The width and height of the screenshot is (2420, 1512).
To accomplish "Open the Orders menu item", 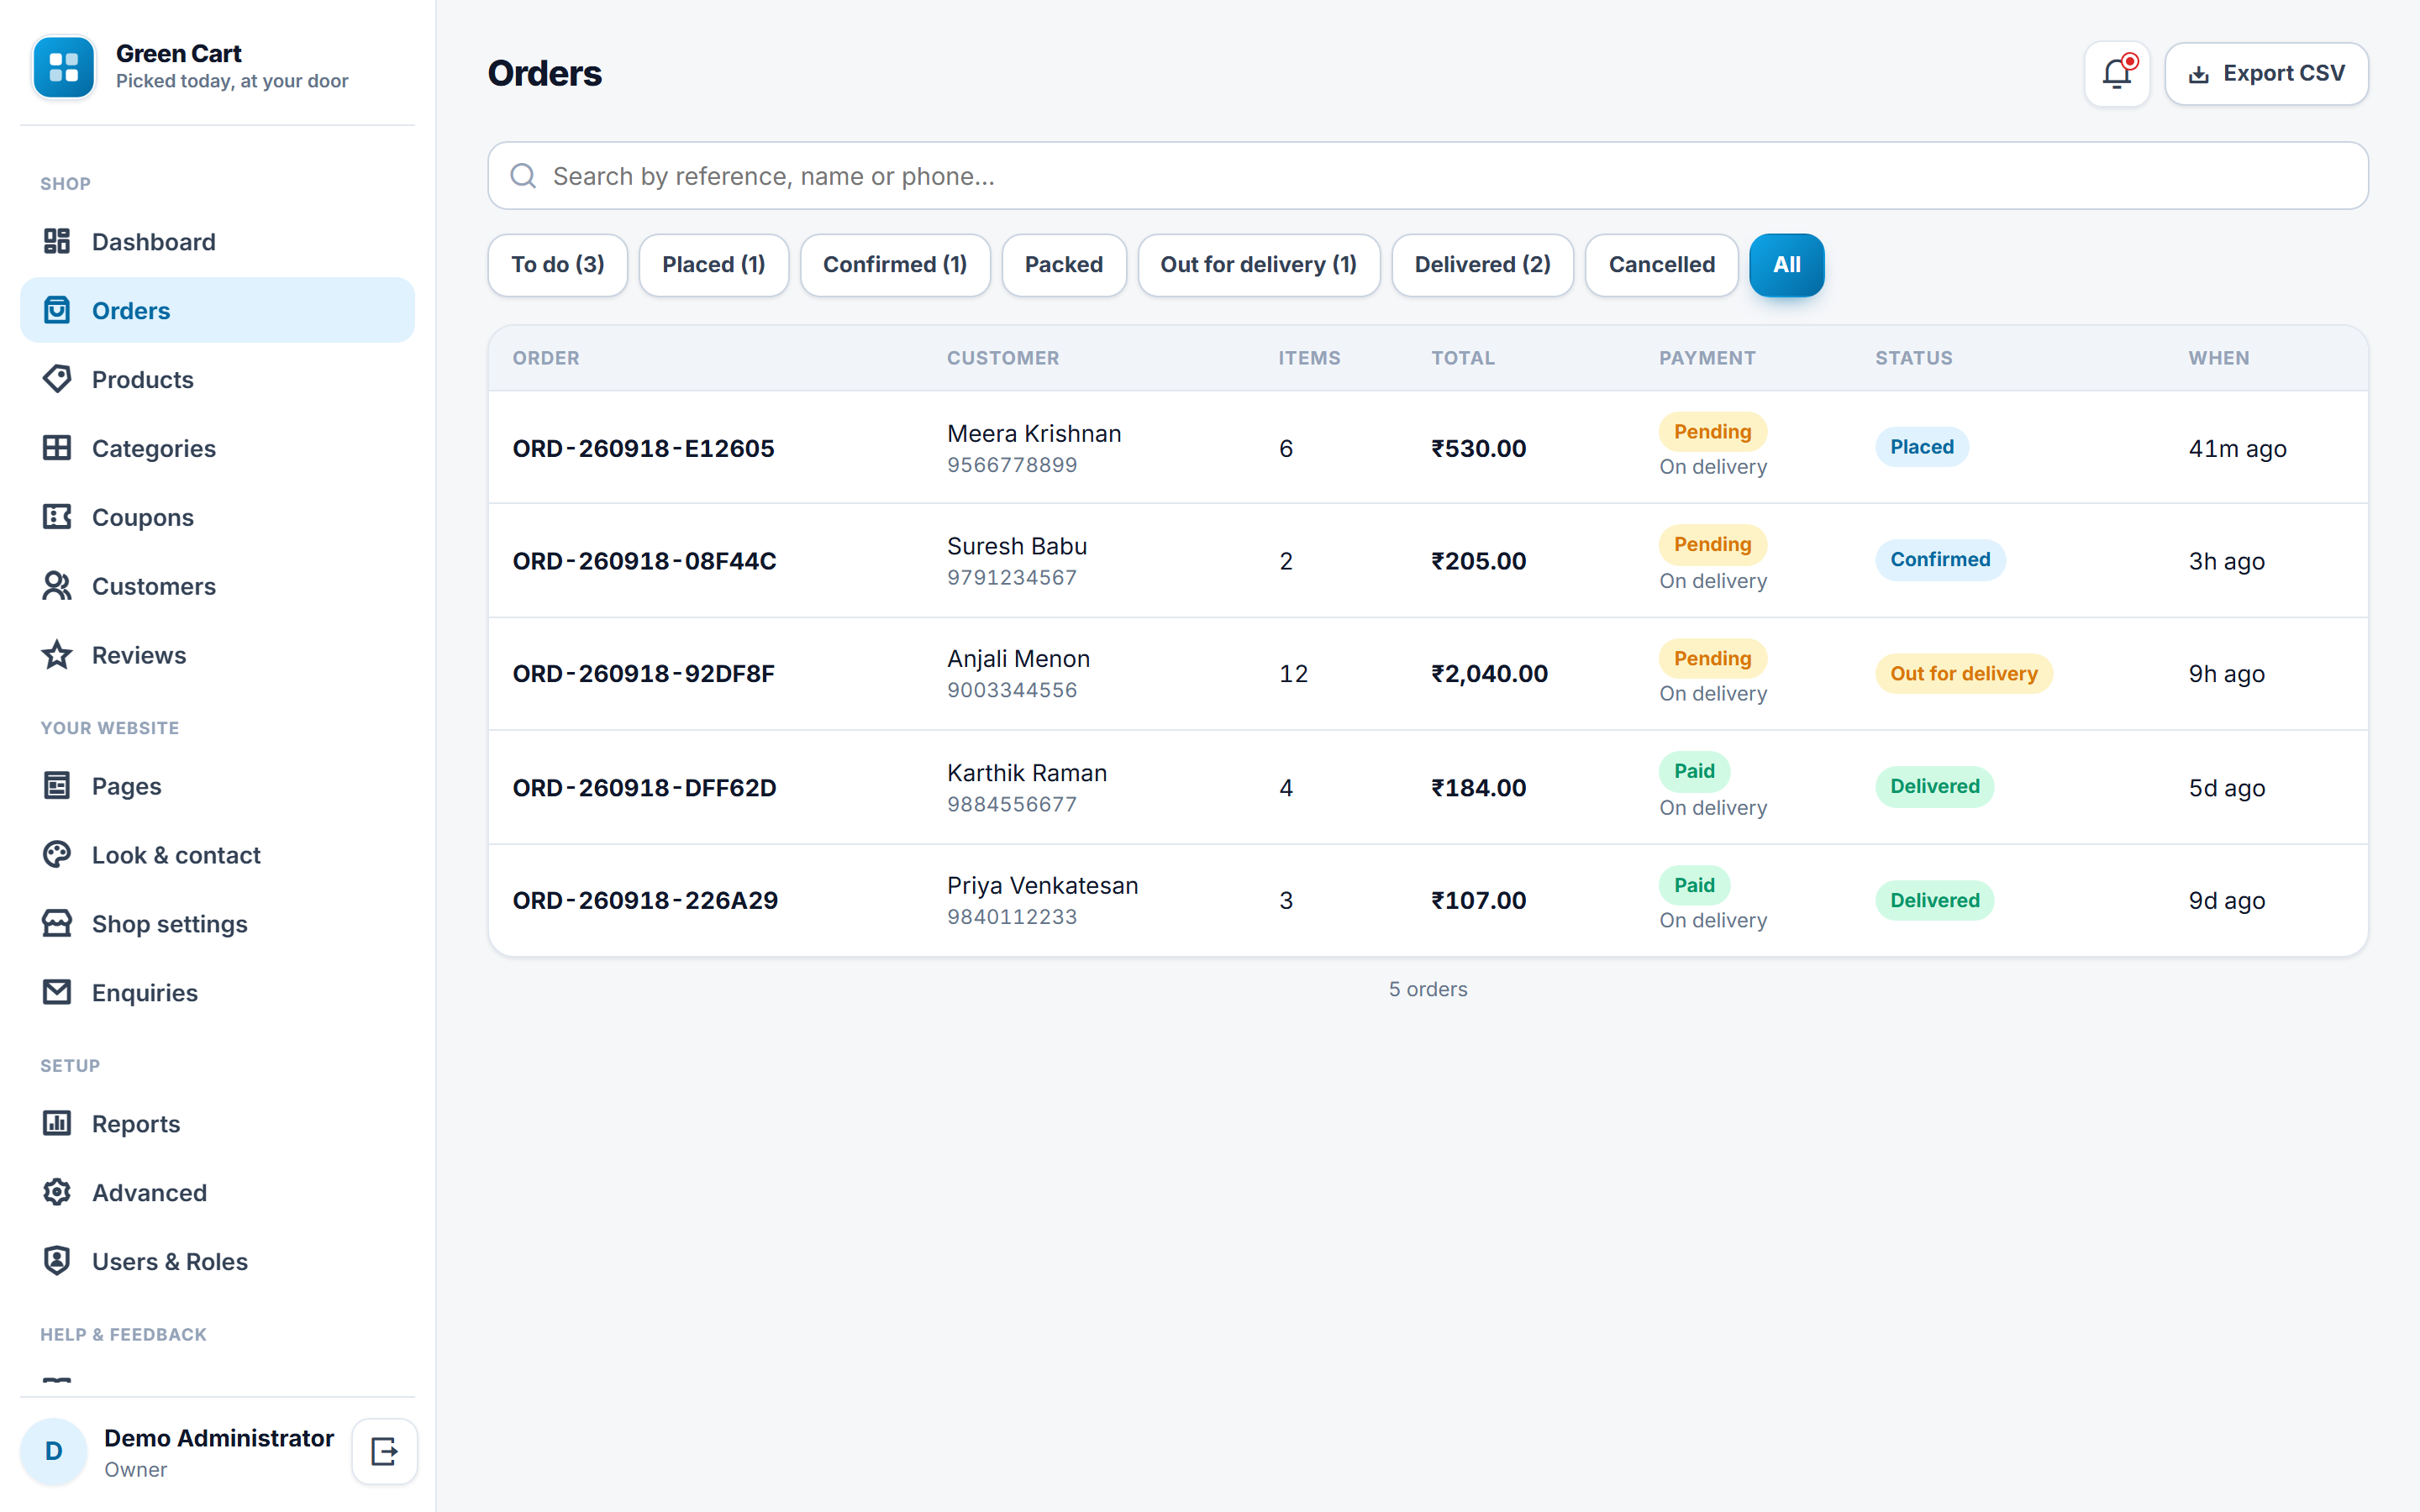I will (217, 310).
